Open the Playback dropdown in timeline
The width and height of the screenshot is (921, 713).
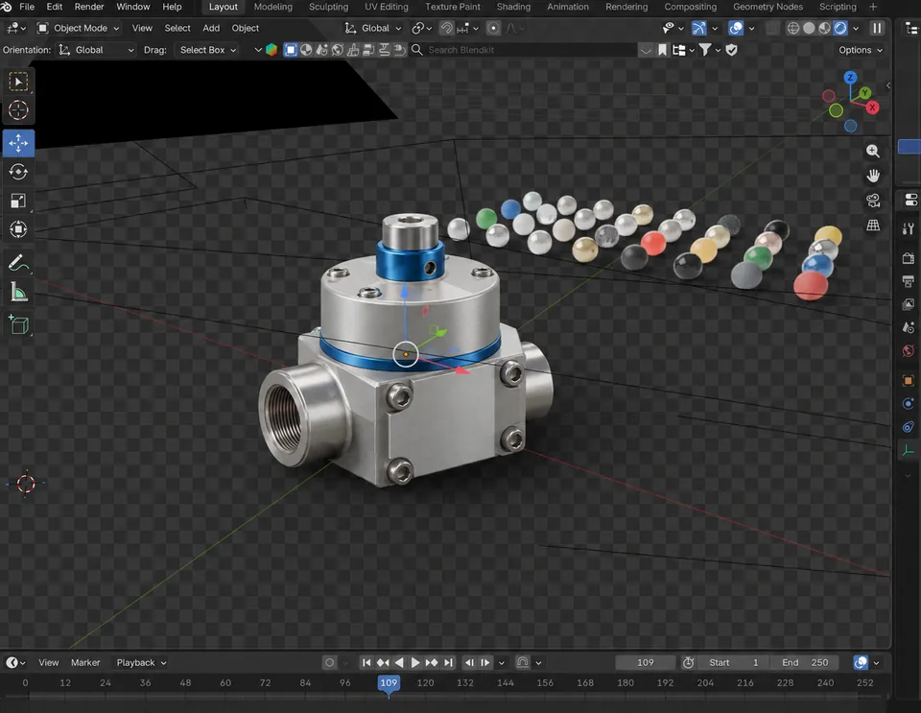pyautogui.click(x=141, y=662)
